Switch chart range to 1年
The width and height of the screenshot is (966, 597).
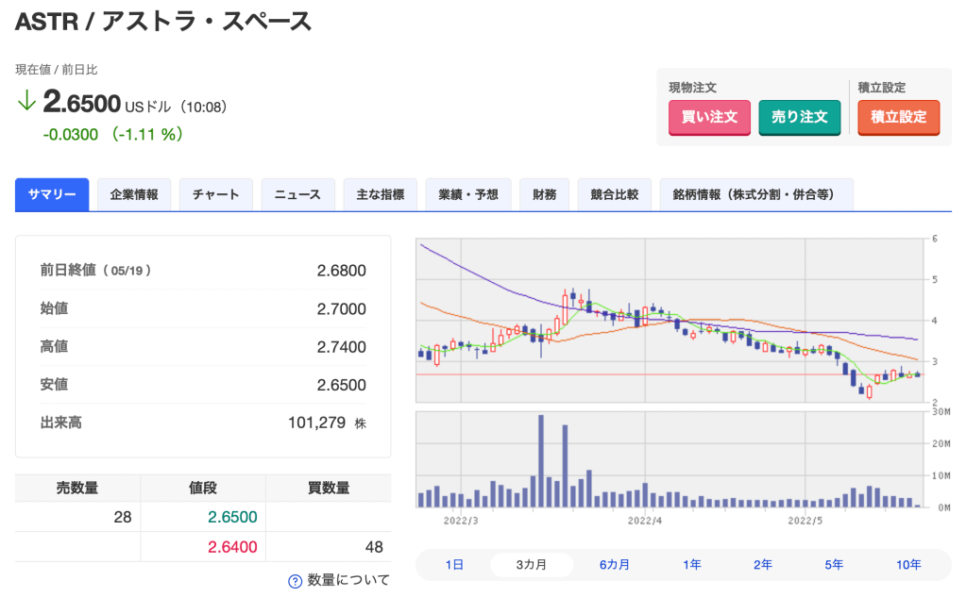[x=692, y=565]
